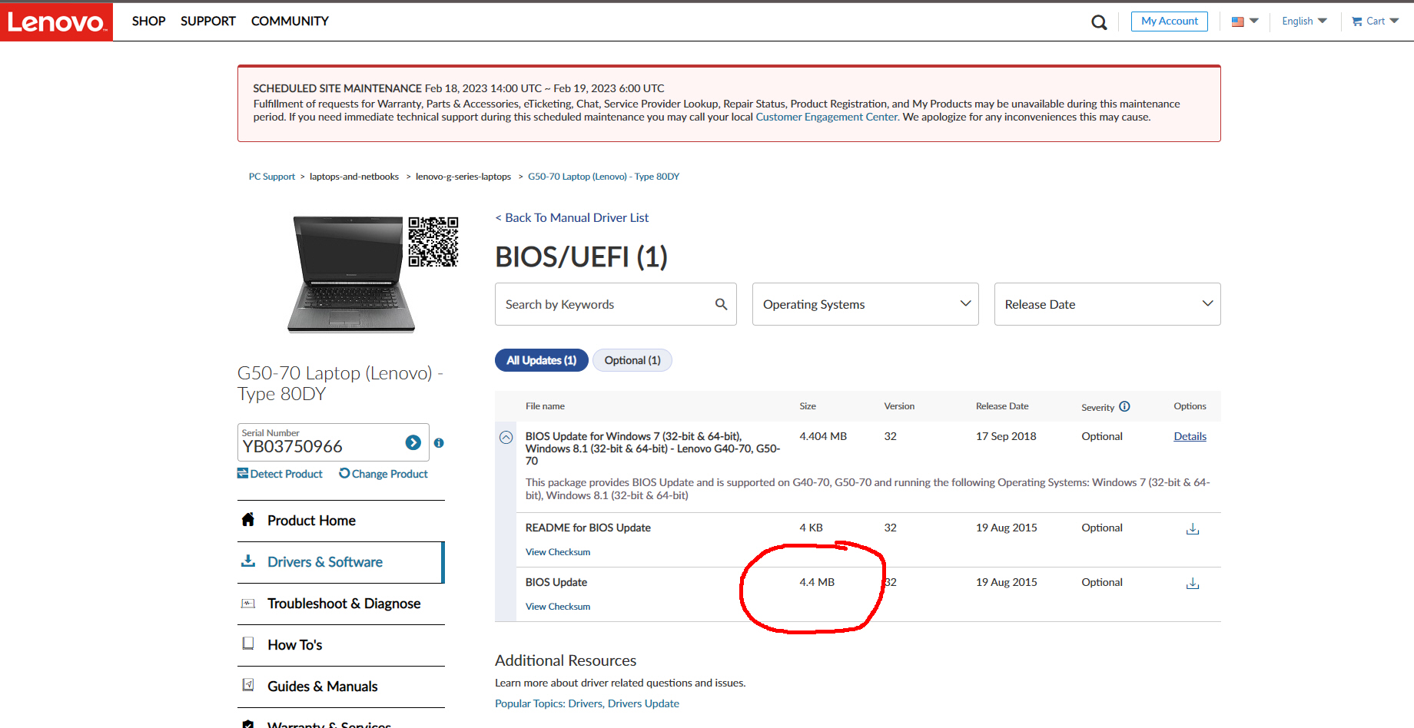The width and height of the screenshot is (1414, 728).
Task: Click the Change Product link
Action: coord(383,474)
